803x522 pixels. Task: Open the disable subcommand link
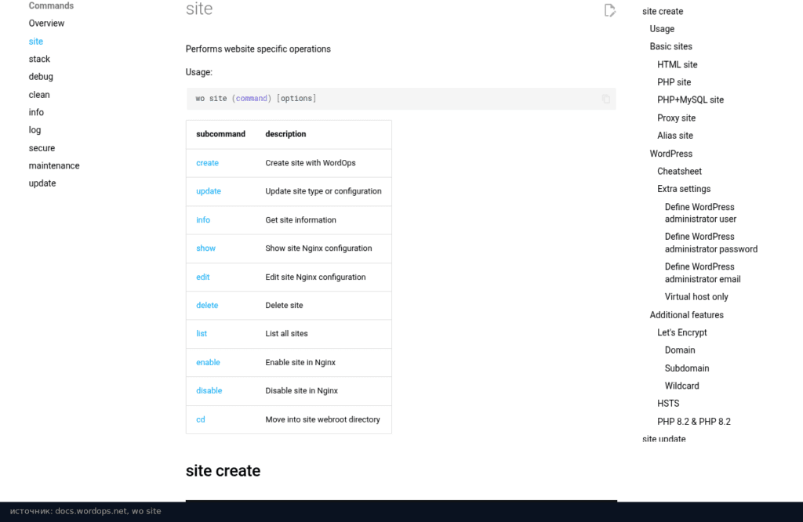(209, 390)
